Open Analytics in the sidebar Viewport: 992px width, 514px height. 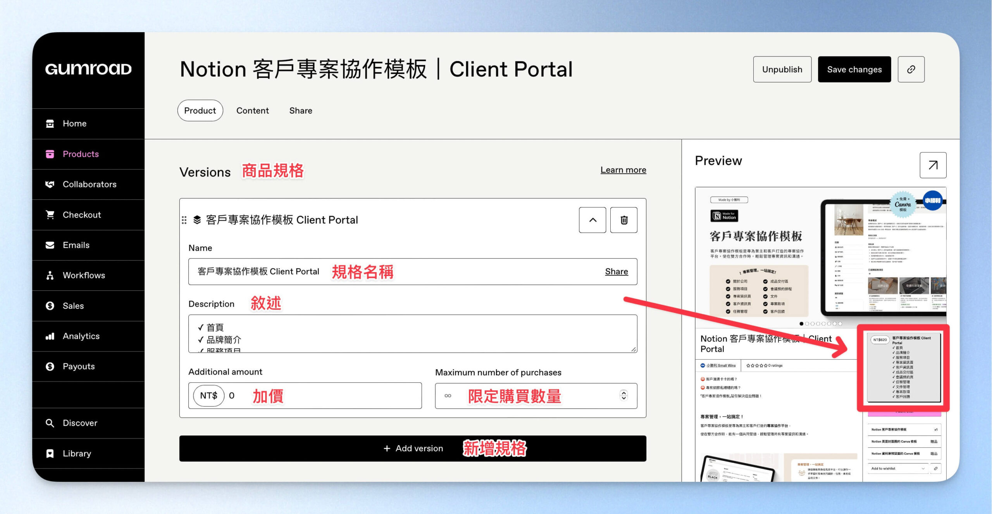pyautogui.click(x=88, y=336)
